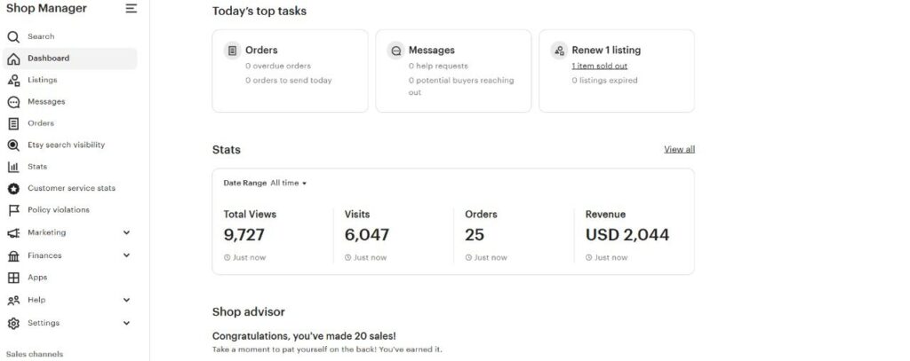The image size is (910, 361).
Task: Expand the Marketing submenu chevron
Action: [126, 232]
